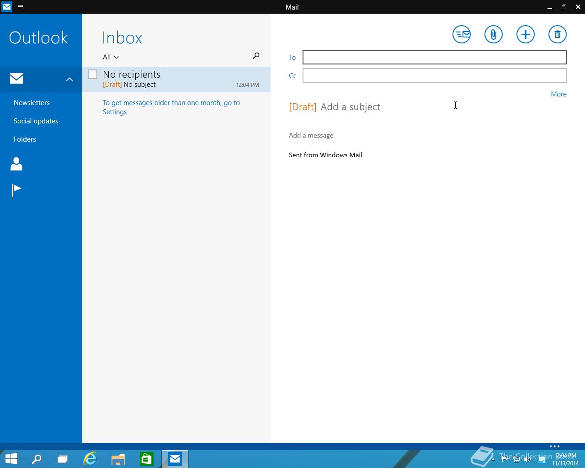
Task: Click the Cc label to pick contacts
Action: (x=292, y=75)
